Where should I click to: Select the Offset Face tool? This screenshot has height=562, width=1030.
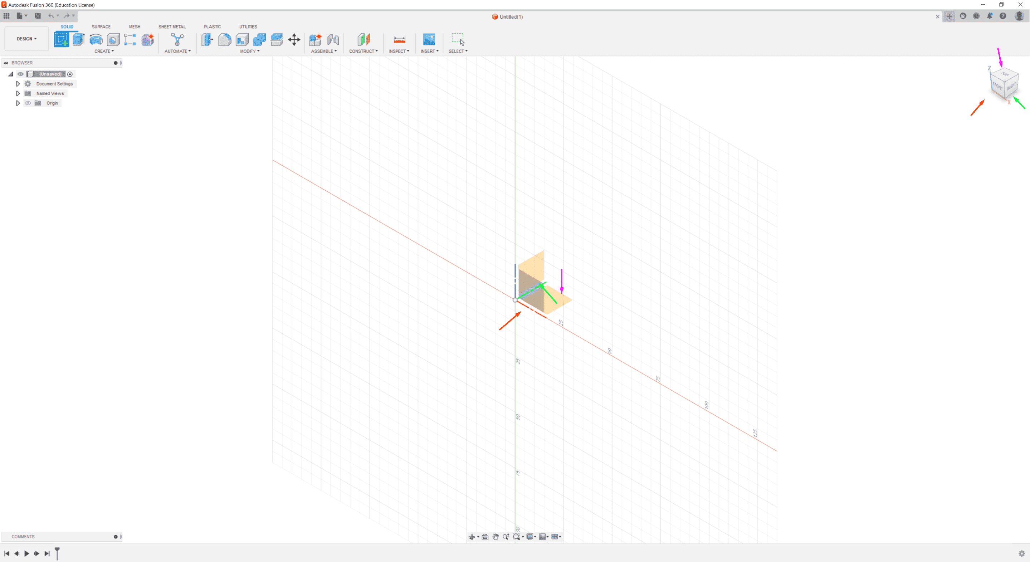pos(277,40)
